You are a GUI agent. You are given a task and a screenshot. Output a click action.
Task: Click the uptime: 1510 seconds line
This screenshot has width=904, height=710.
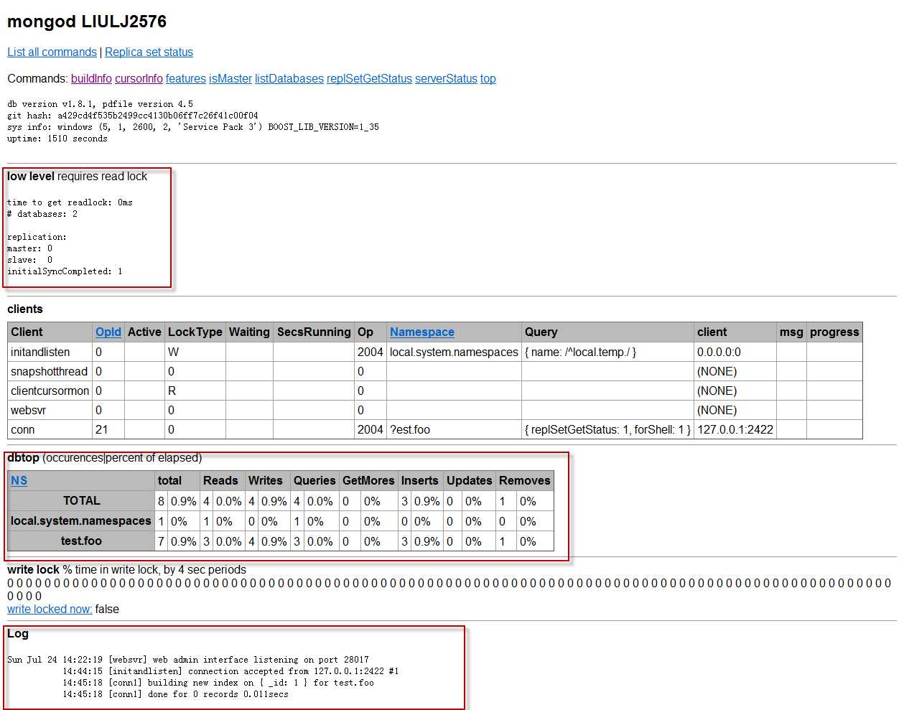57,139
